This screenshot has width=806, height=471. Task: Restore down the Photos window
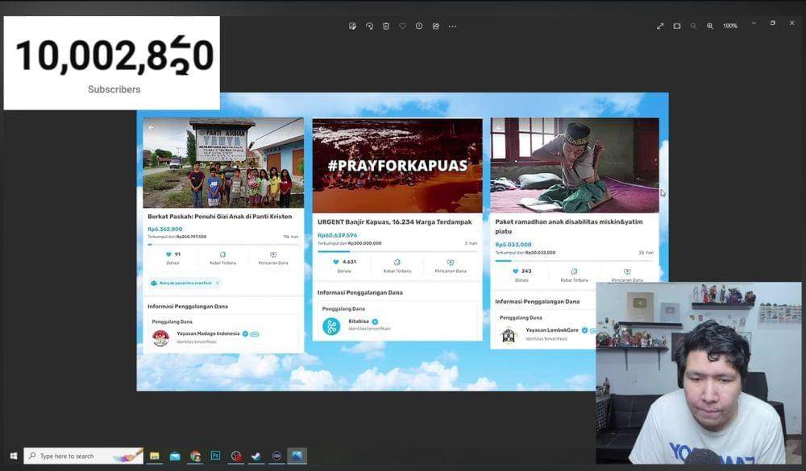772,23
